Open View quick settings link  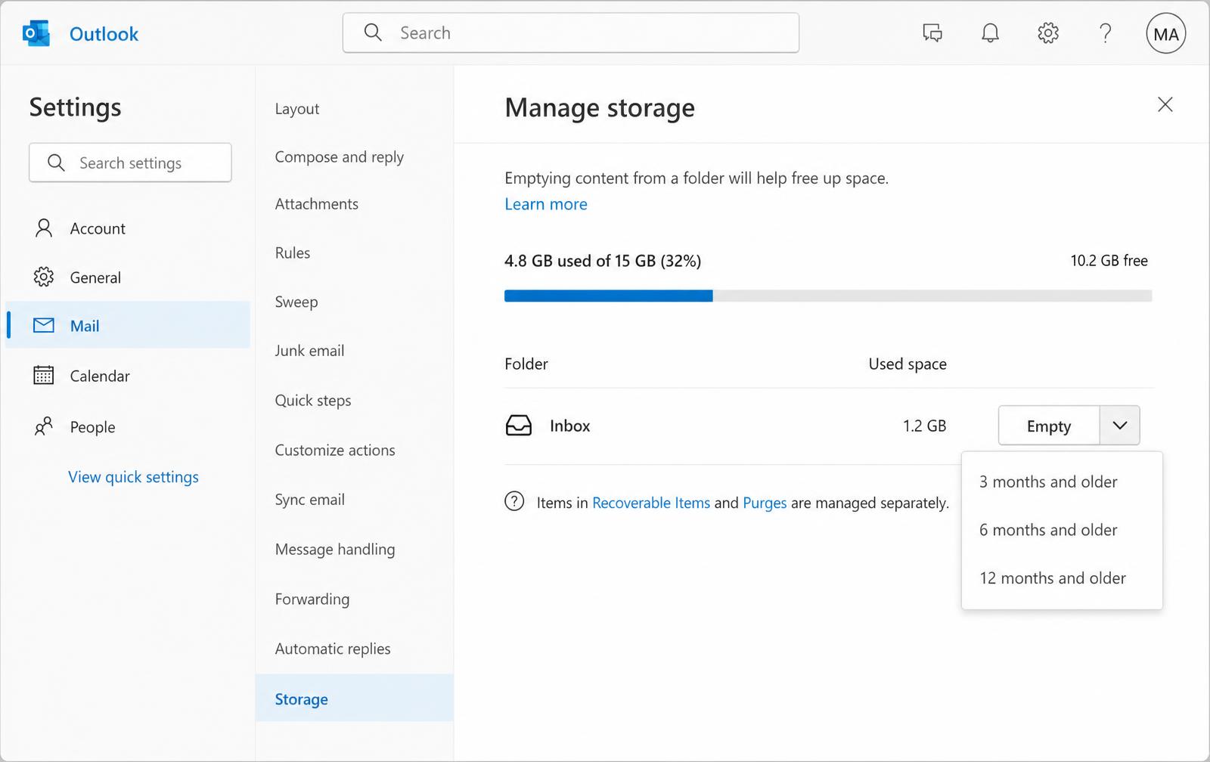coord(133,477)
